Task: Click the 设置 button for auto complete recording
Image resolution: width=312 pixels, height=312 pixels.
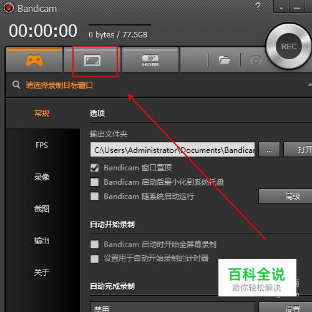Action: pyautogui.click(x=285, y=307)
